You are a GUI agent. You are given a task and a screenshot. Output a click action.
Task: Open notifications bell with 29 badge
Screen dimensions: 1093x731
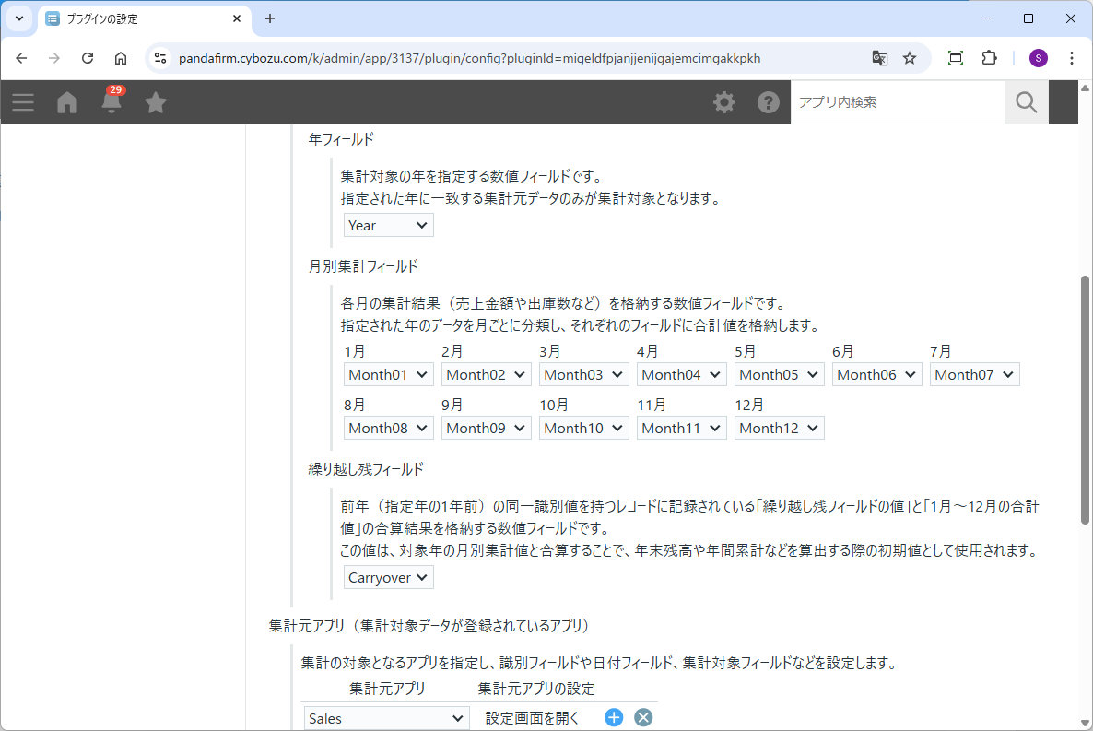point(112,101)
